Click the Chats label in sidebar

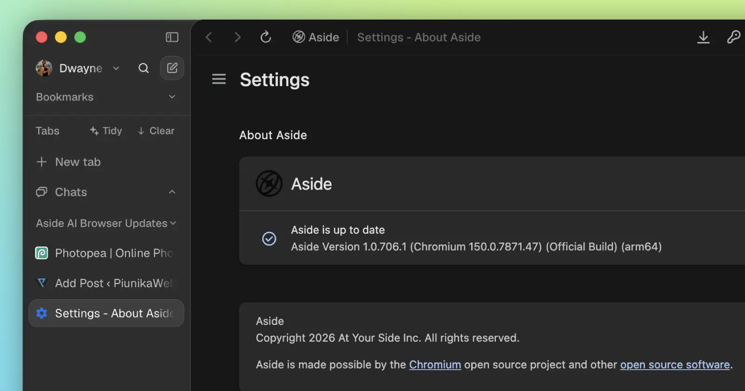pyautogui.click(x=71, y=192)
